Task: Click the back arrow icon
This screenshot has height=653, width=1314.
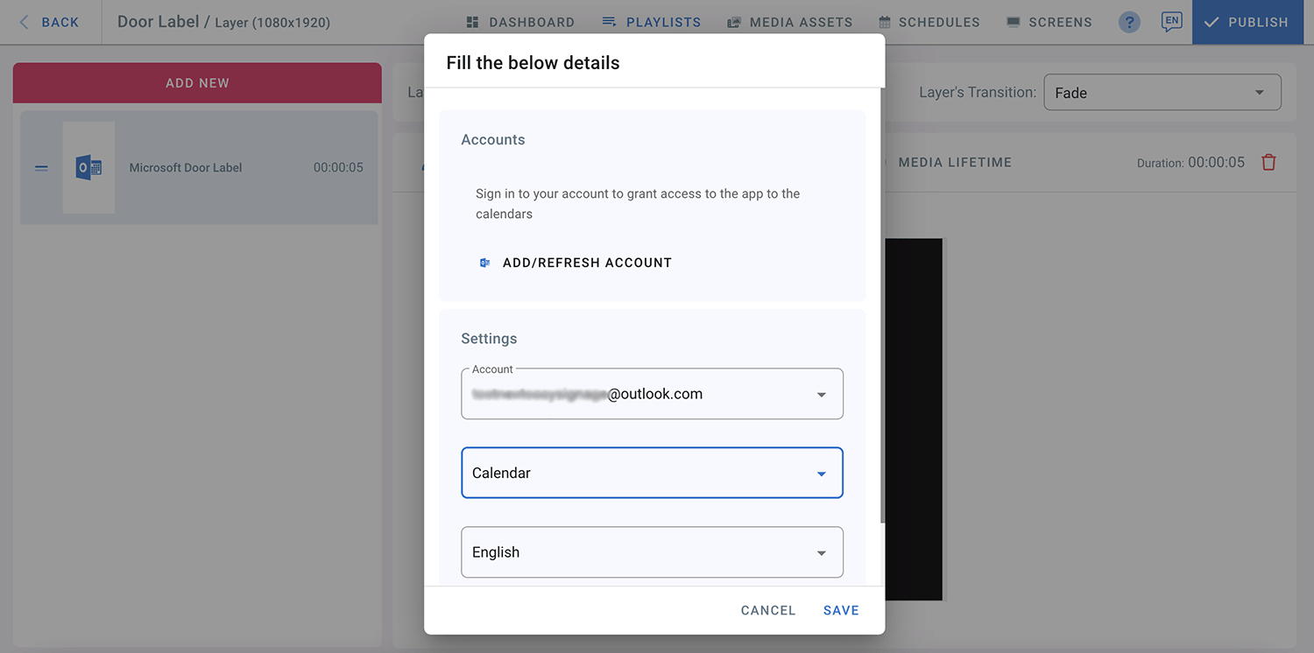Action: (x=24, y=22)
